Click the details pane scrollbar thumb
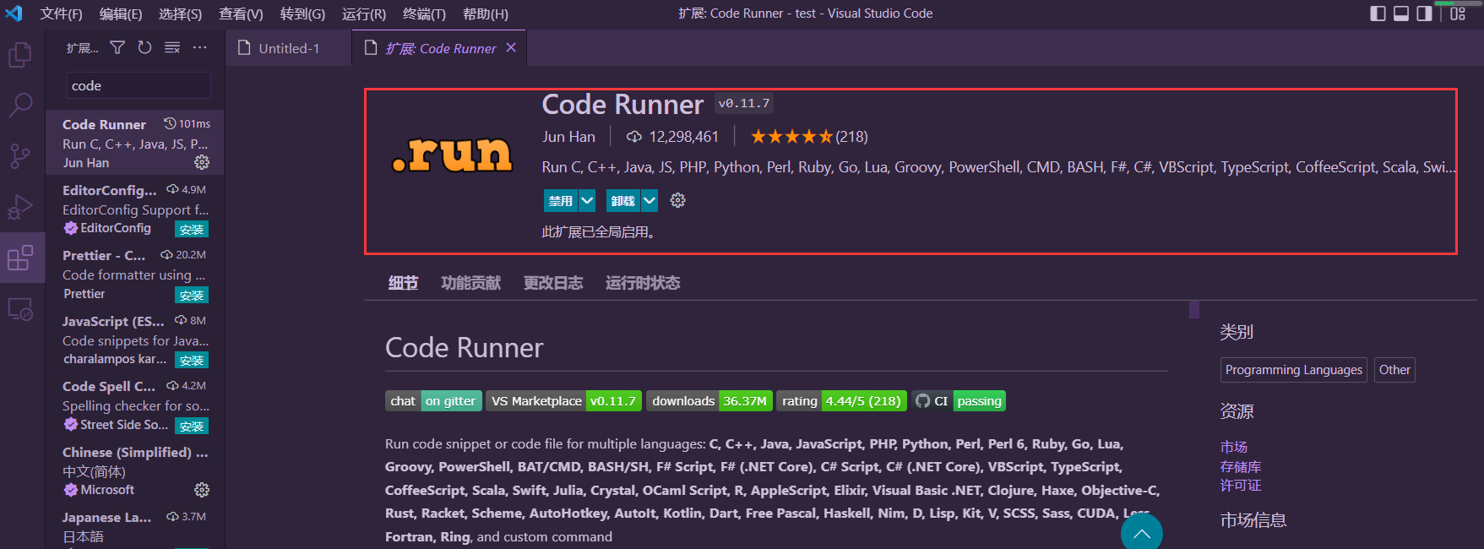1484x549 pixels. (x=1194, y=309)
